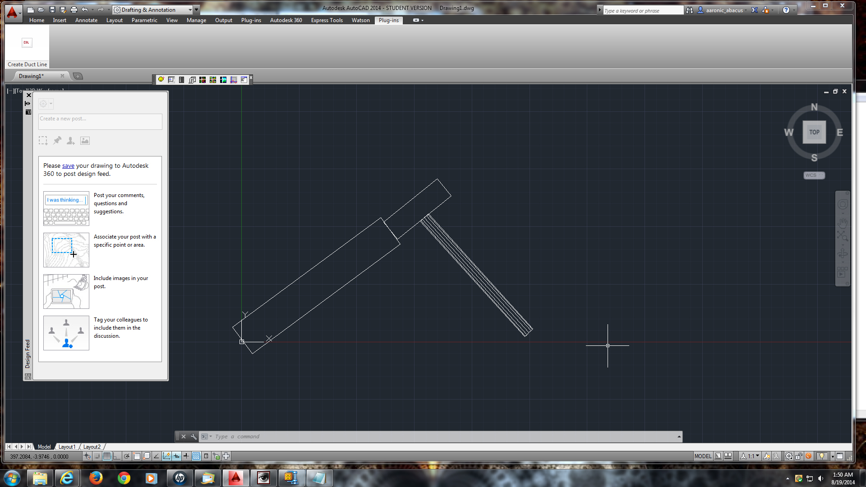The width and height of the screenshot is (866, 487).
Task: Click the tag colleague person icon
Action: click(x=71, y=141)
